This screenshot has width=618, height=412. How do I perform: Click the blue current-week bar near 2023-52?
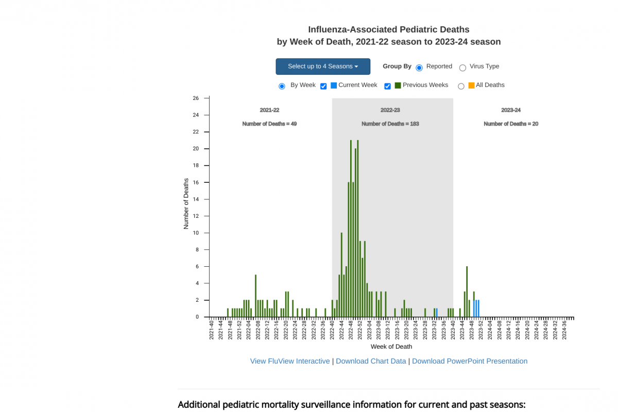tap(478, 308)
